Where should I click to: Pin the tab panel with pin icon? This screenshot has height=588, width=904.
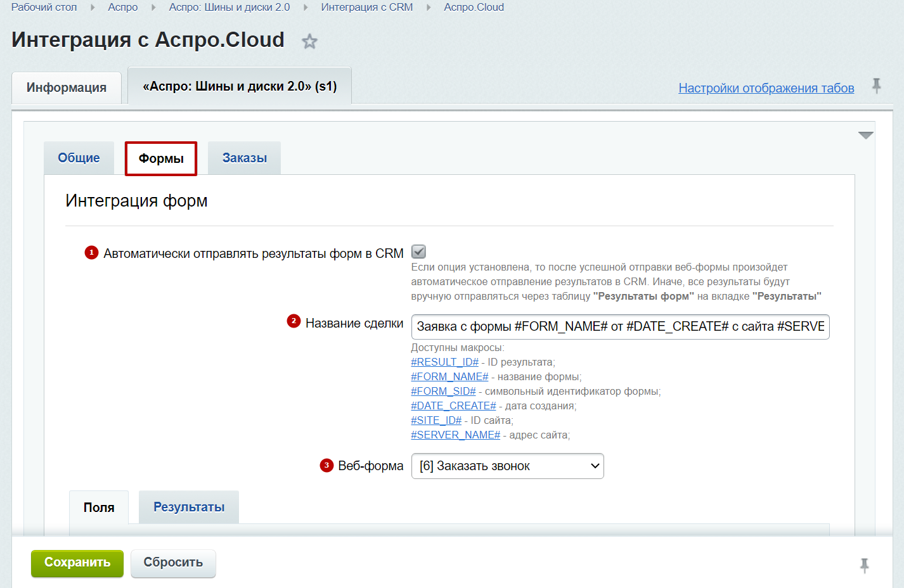pyautogui.click(x=876, y=86)
